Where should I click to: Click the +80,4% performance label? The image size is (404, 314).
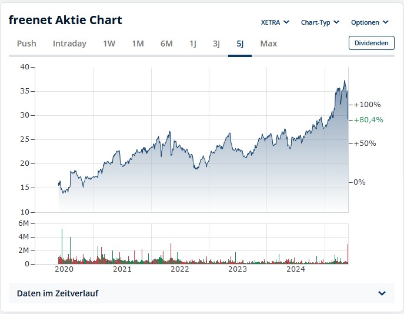(368, 120)
